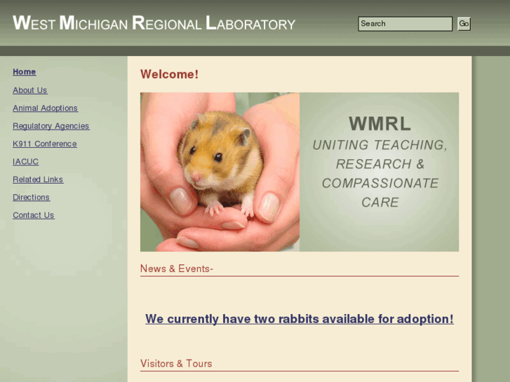The image size is (510, 382).
Task: Open the Contact Us link
Action: click(x=34, y=215)
